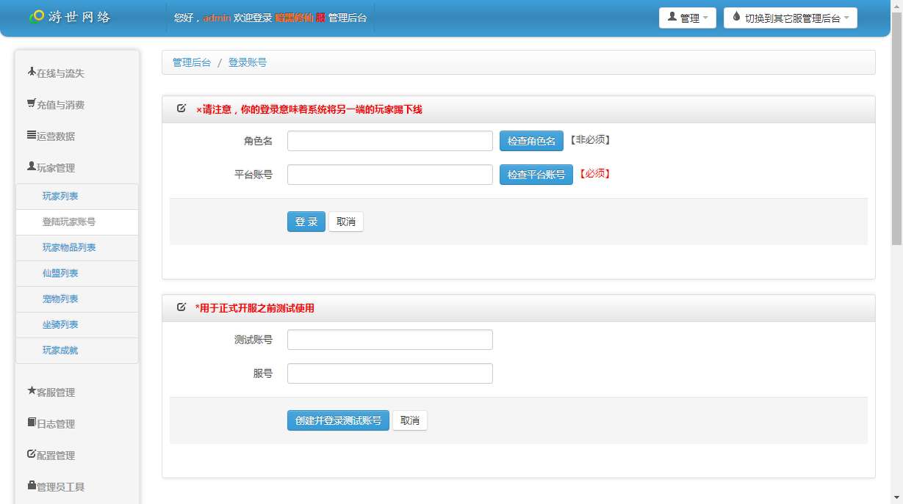Click the 平台账号 input field
The image size is (903, 504).
tap(389, 175)
